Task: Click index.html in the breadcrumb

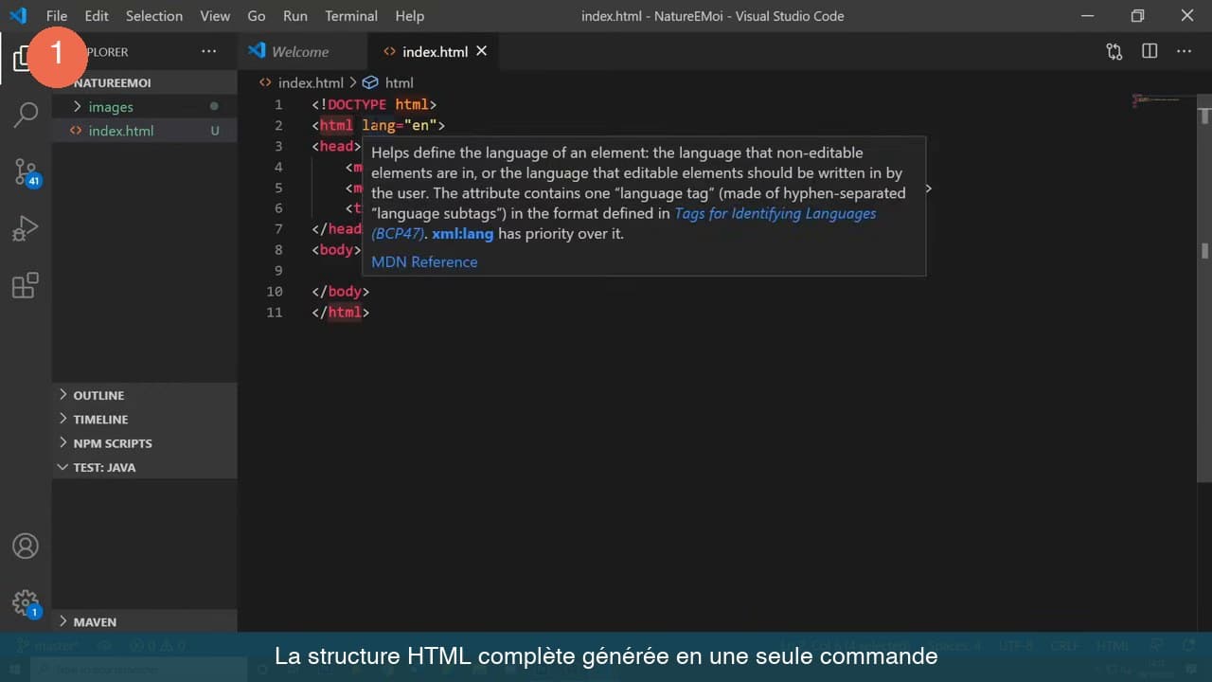Action: [x=311, y=83]
